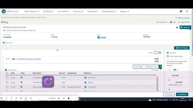
Task: Expand the Show More section
Action: [8, 43]
